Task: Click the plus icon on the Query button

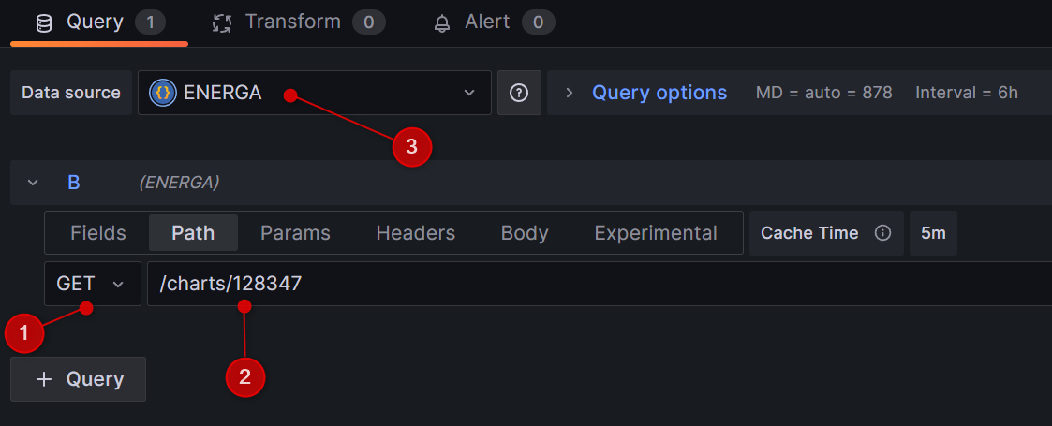Action: point(44,379)
